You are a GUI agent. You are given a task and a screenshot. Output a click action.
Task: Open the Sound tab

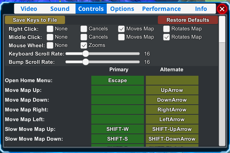point(60,9)
